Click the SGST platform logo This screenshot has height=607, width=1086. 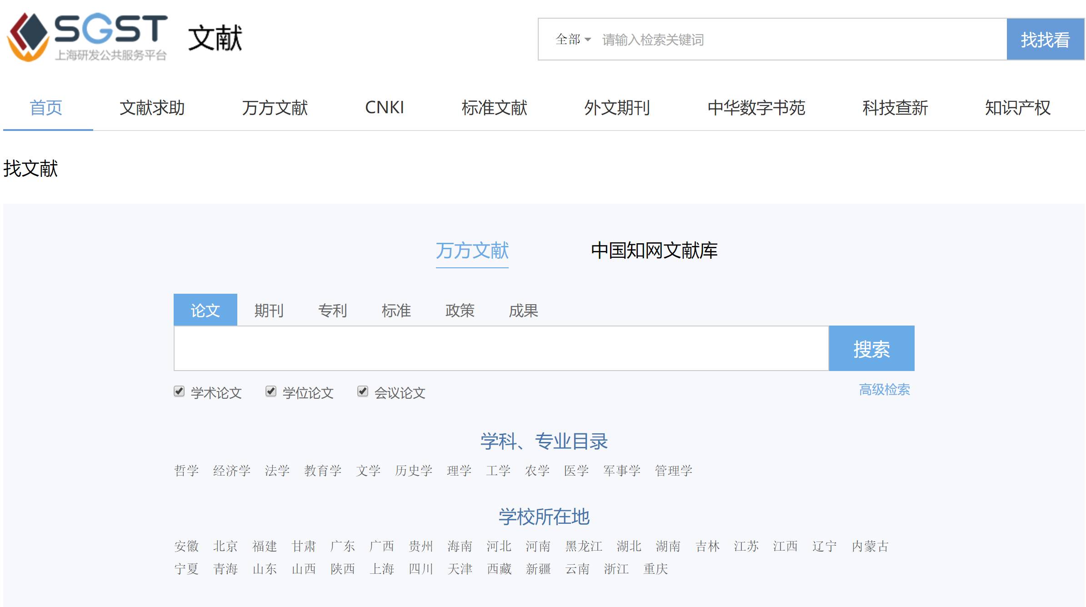tap(87, 37)
